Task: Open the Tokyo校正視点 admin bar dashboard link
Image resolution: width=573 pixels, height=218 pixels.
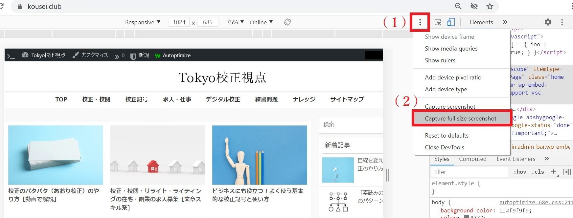Action: 44,55
